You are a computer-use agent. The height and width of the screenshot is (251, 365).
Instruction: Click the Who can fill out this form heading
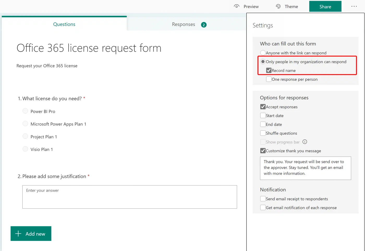pos(288,44)
